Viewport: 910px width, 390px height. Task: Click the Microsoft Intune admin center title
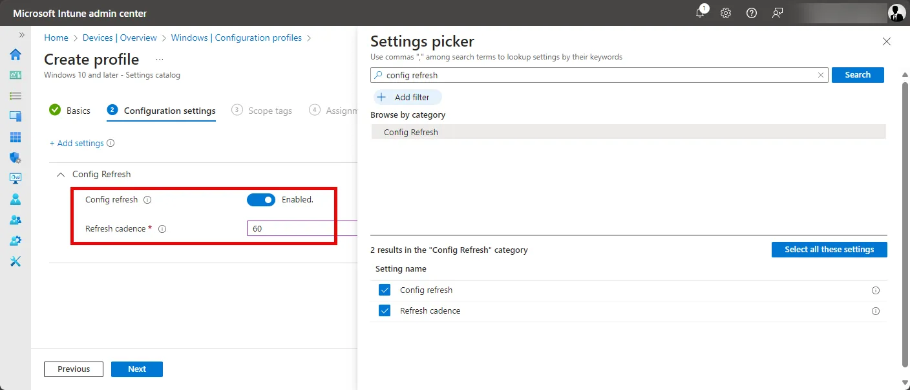tap(80, 13)
